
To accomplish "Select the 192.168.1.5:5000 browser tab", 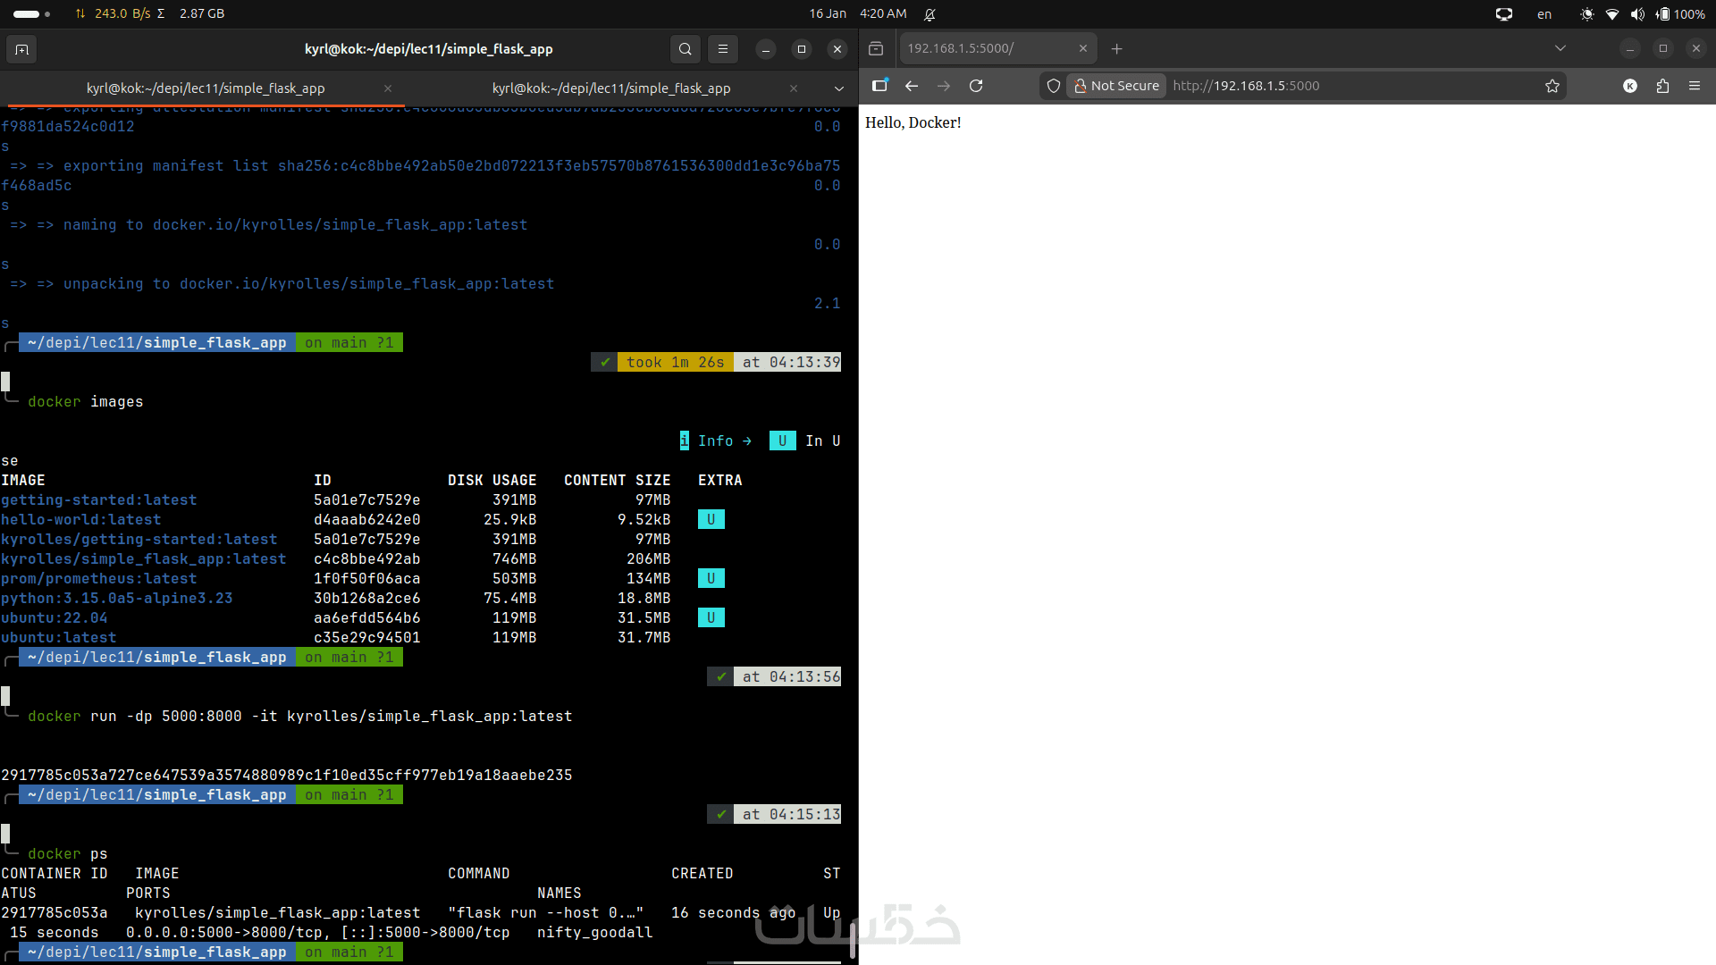I will 983,48.
